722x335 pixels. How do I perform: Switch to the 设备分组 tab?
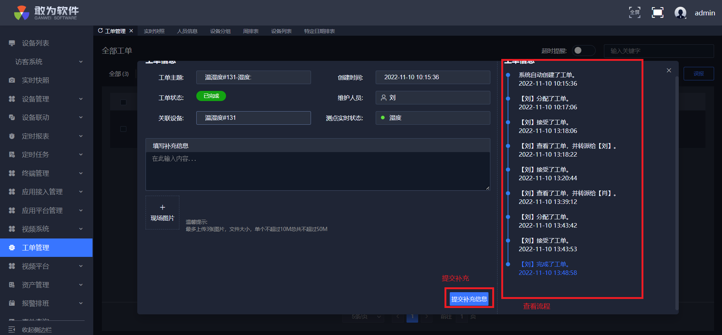(x=220, y=31)
